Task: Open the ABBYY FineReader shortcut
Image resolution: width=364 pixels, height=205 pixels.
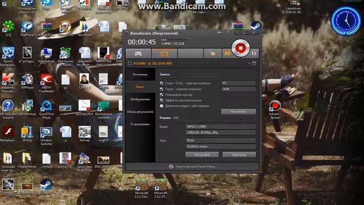Action: pyautogui.click(x=47, y=83)
